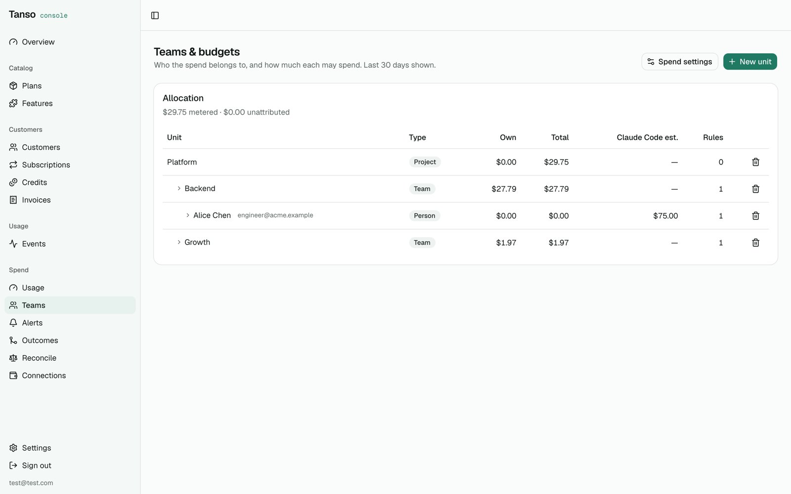The height and width of the screenshot is (494, 791).
Task: Click the Invoices receipt icon
Action: pyautogui.click(x=13, y=200)
